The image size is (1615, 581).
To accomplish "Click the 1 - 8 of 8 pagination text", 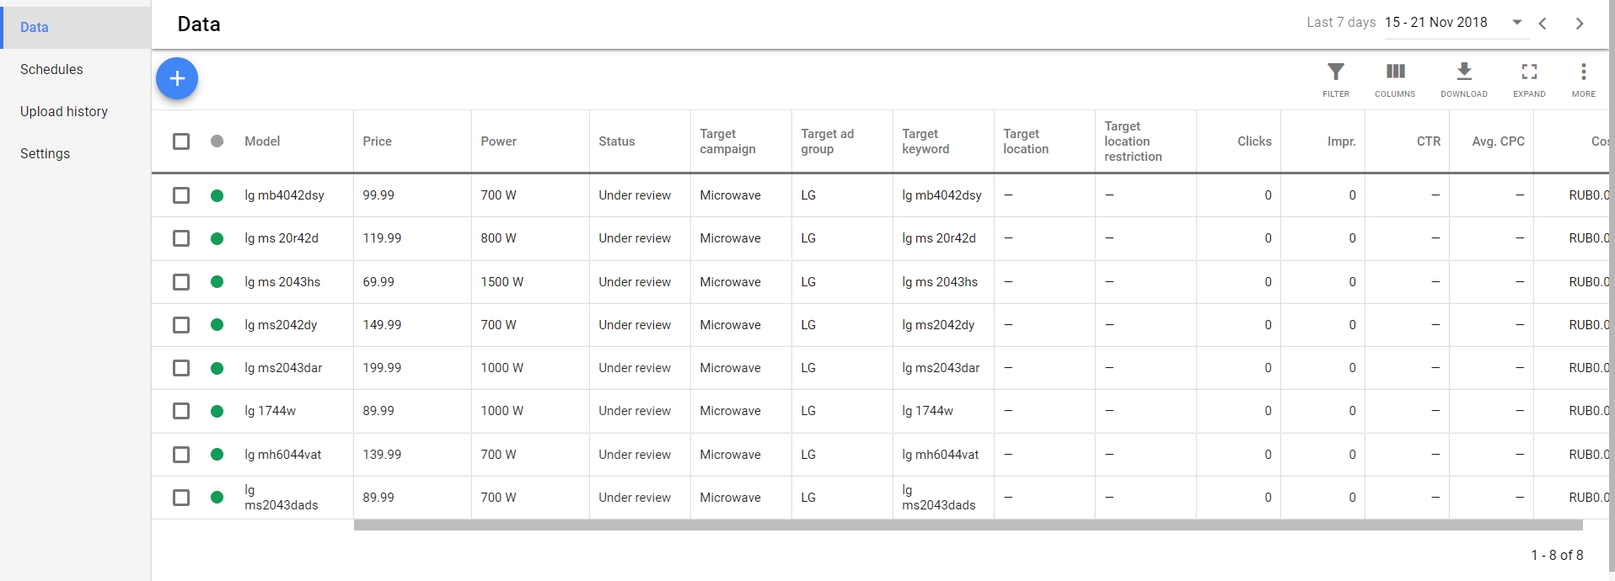I will 1557,556.
